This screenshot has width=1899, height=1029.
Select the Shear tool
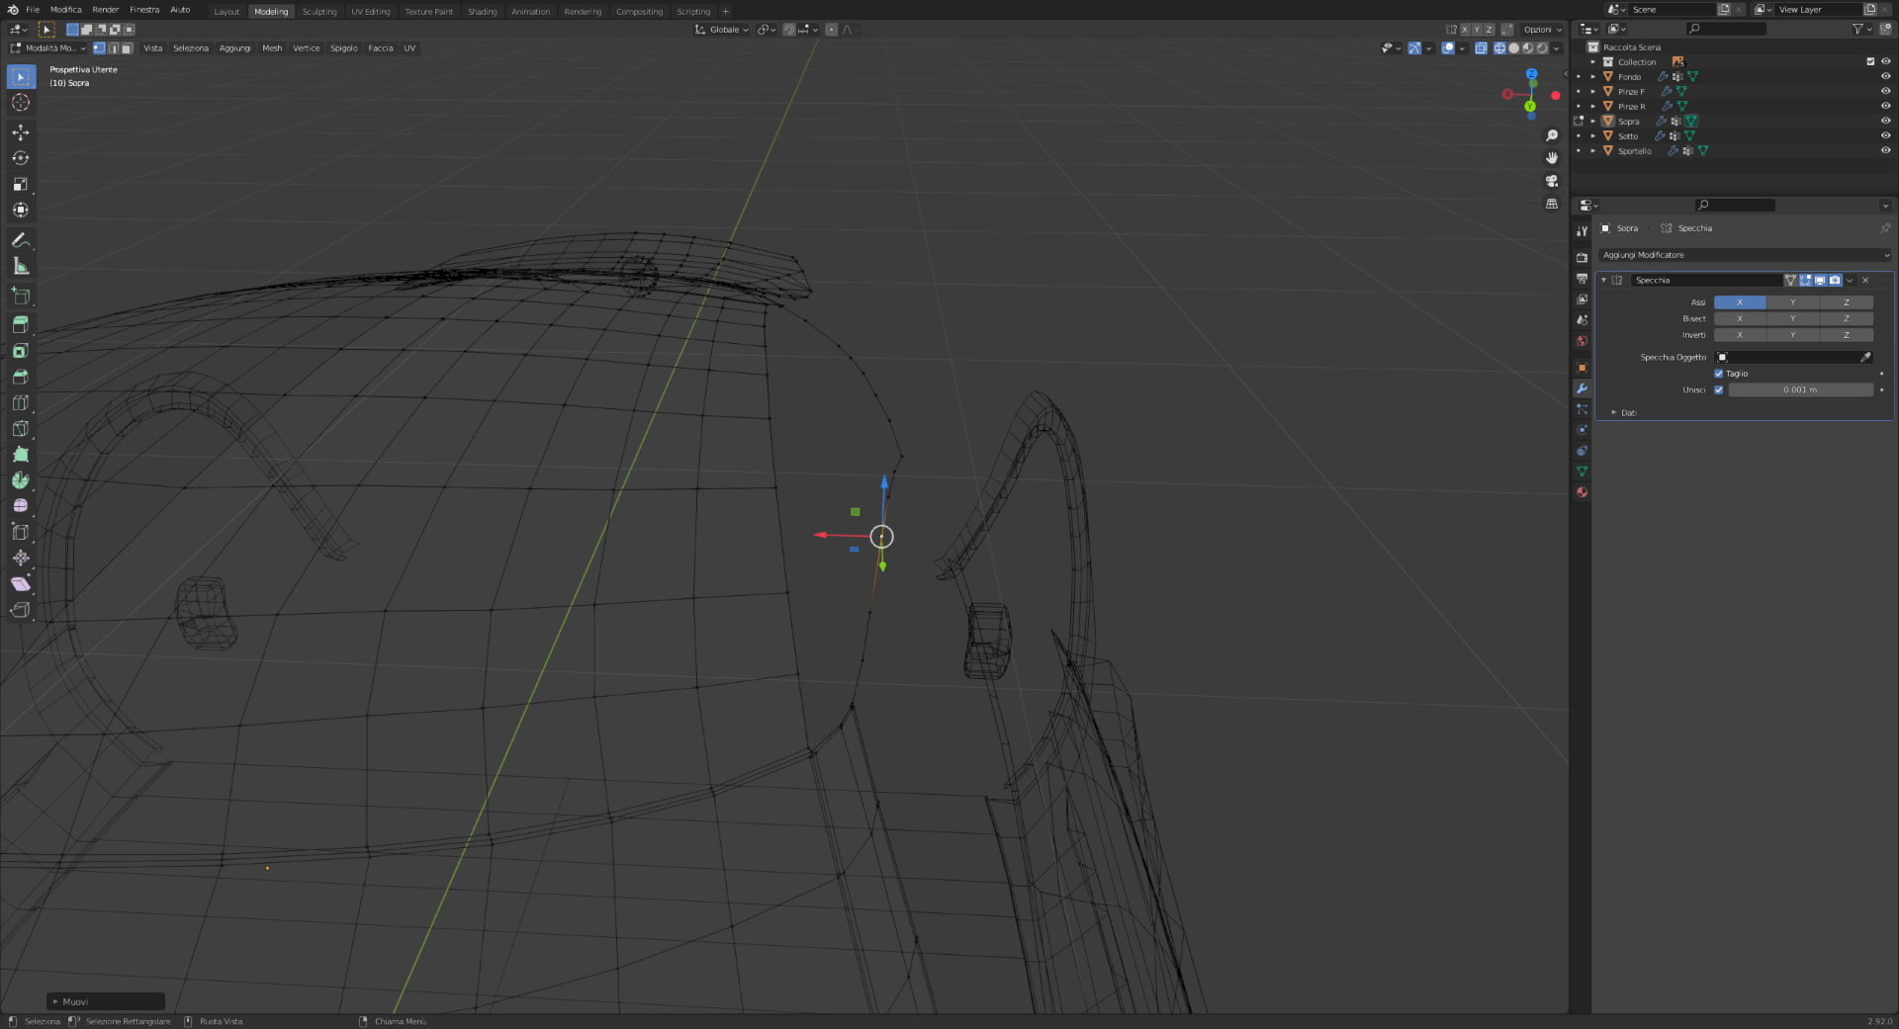pos(21,583)
